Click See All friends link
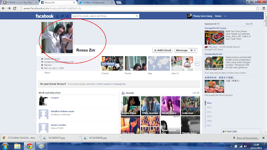This screenshot has width=267, height=150. (x=196, y=93)
